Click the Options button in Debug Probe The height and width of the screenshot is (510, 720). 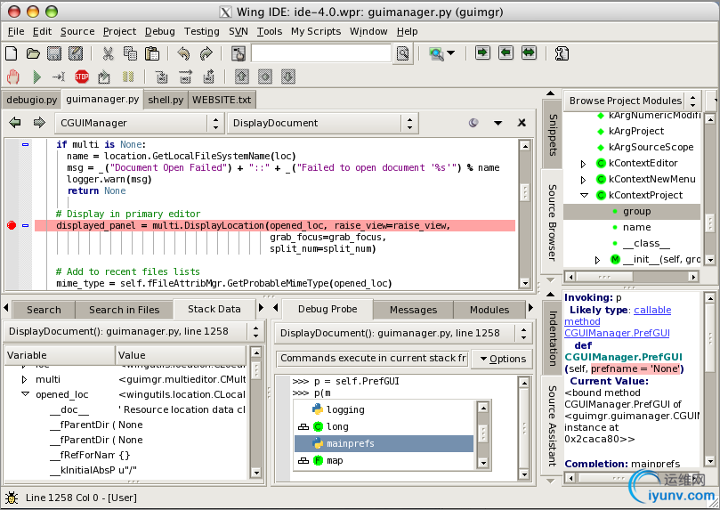coord(502,359)
